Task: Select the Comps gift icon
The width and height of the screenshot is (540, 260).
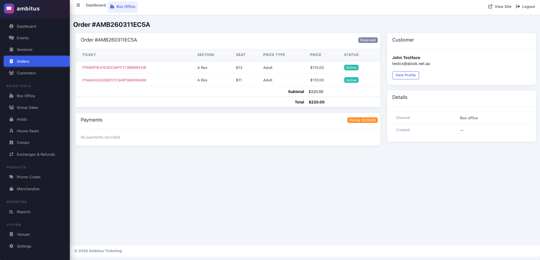Action: 11,142
